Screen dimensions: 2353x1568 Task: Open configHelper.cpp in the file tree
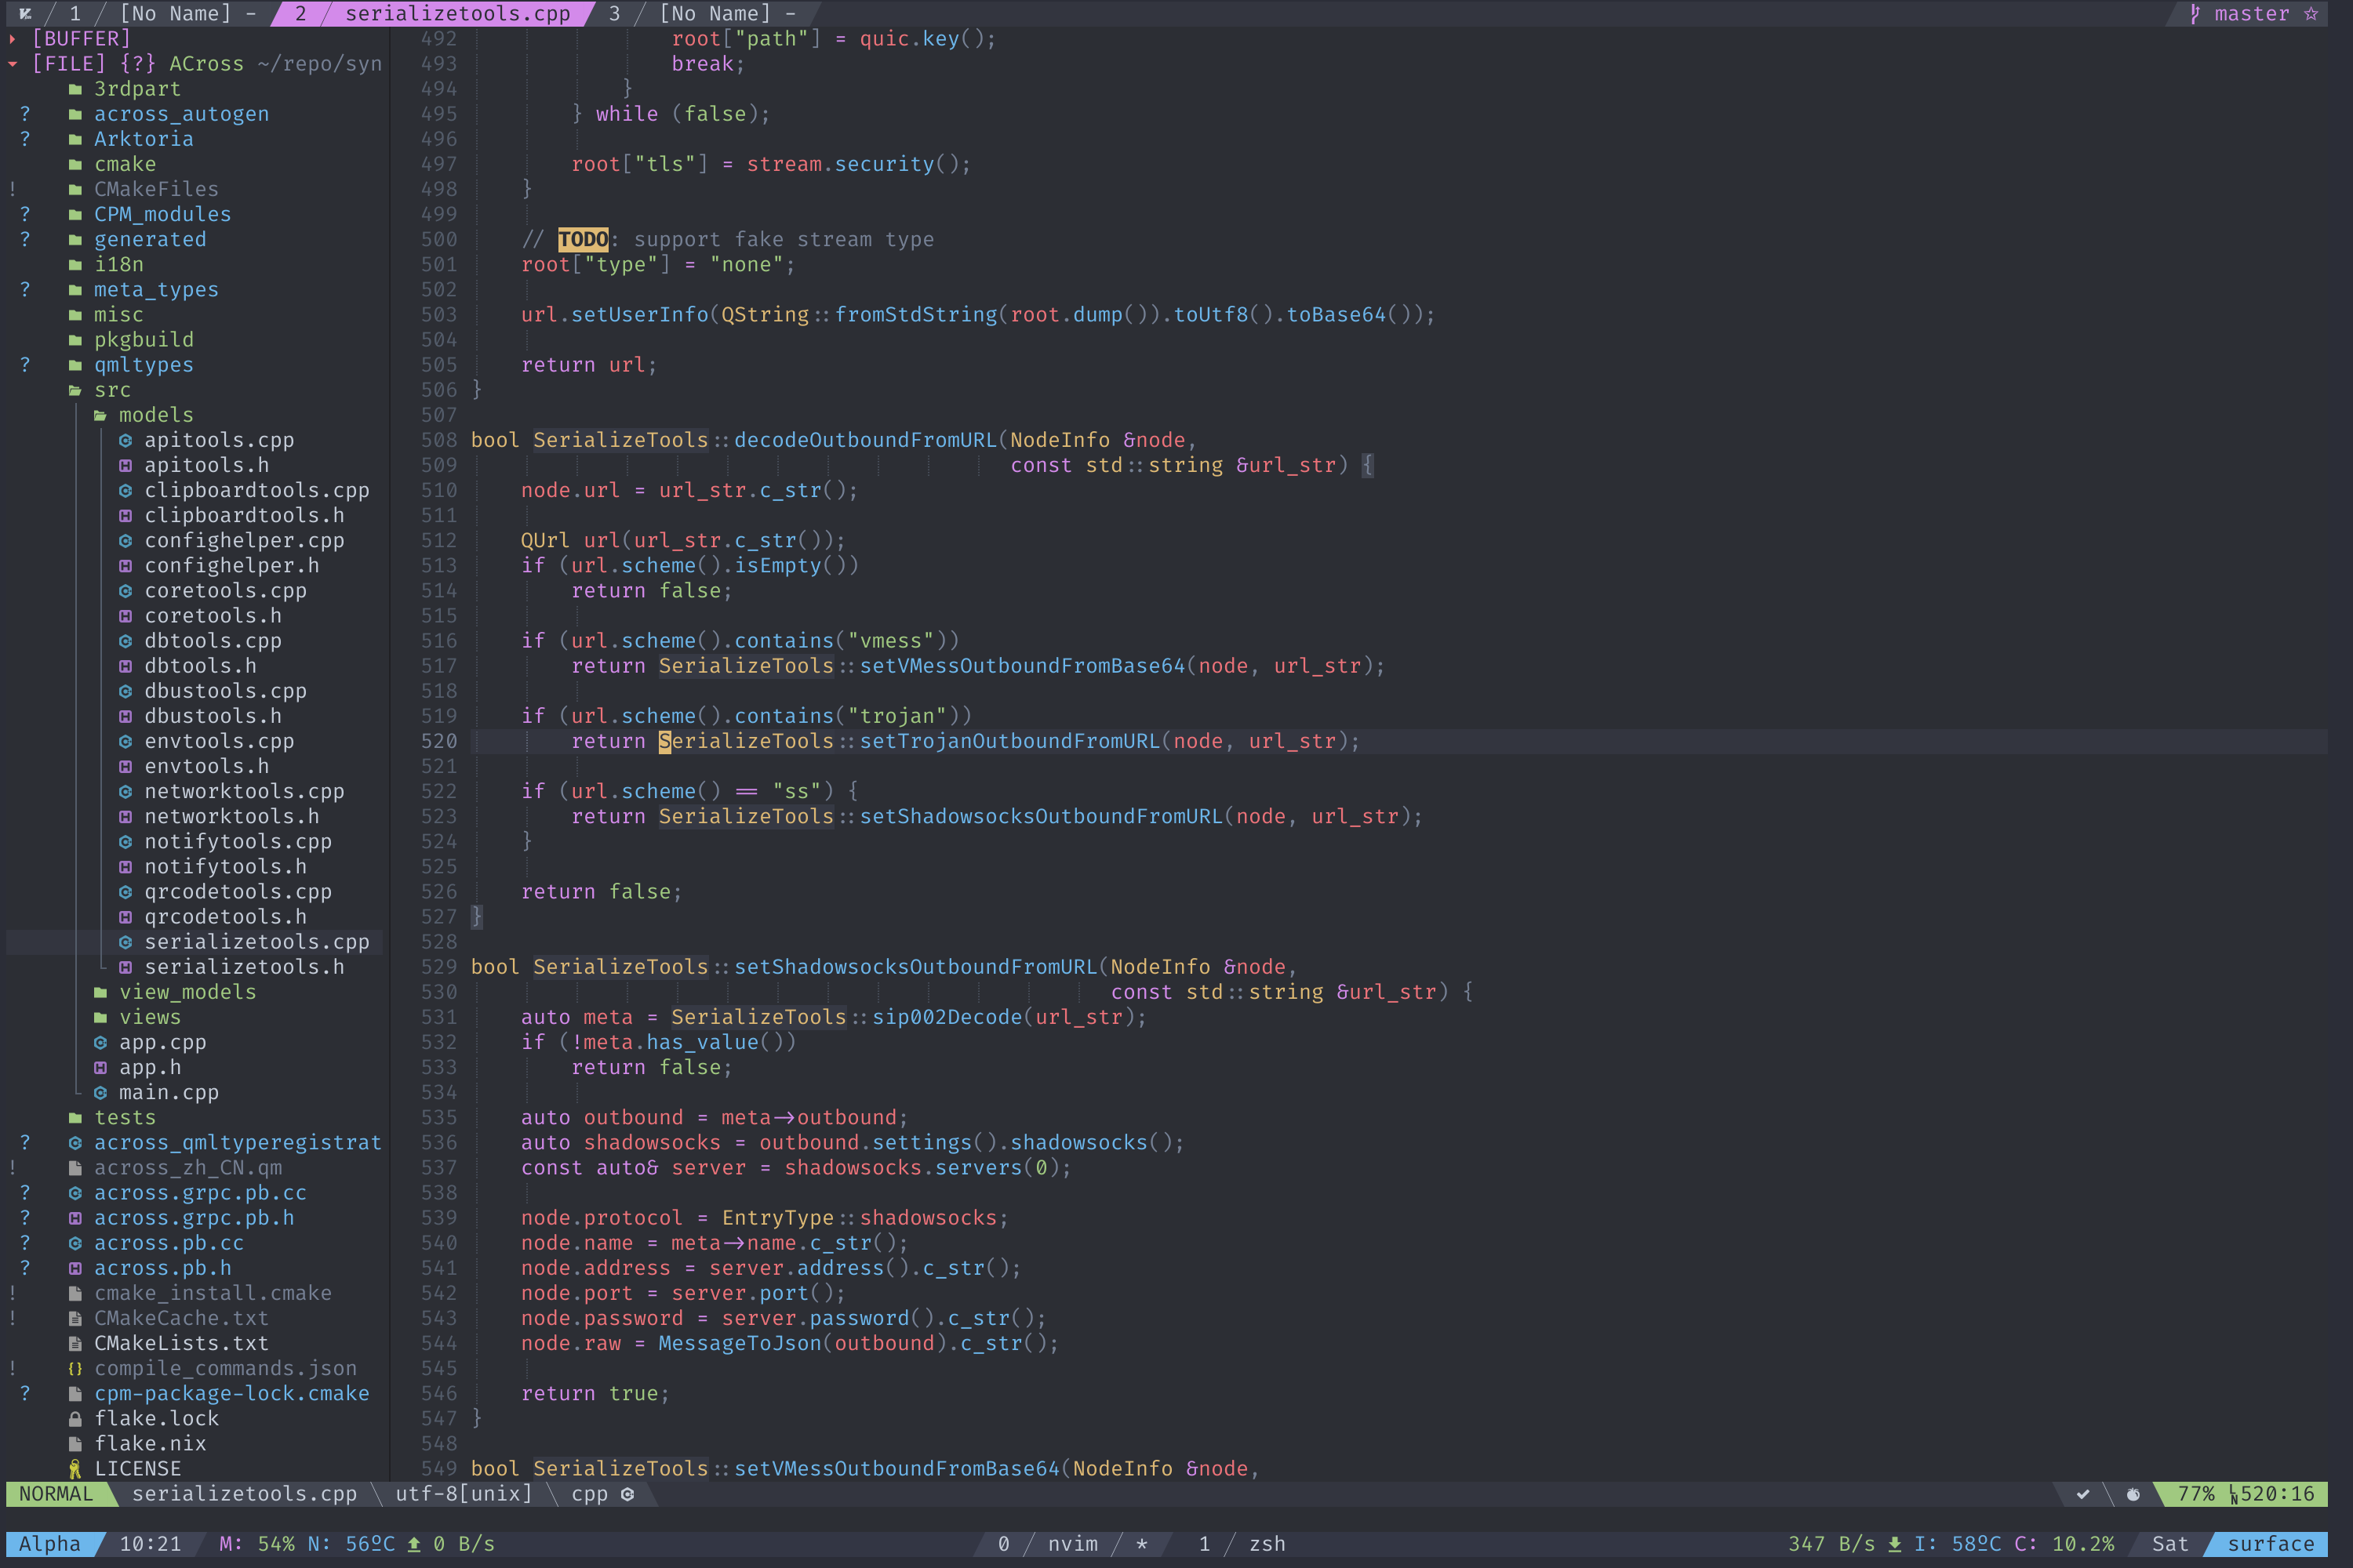tap(244, 541)
